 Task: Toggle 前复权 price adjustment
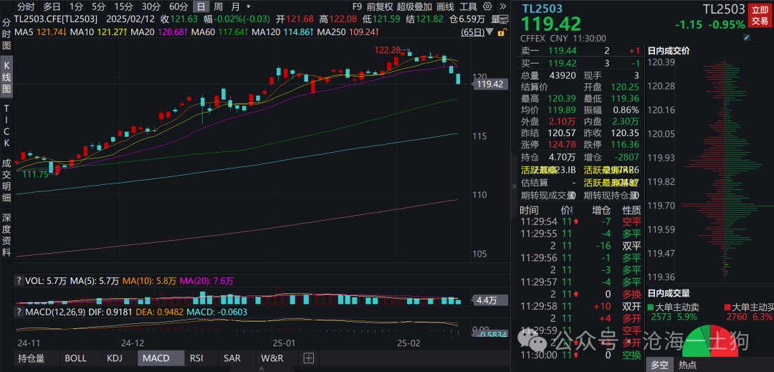click(379, 6)
